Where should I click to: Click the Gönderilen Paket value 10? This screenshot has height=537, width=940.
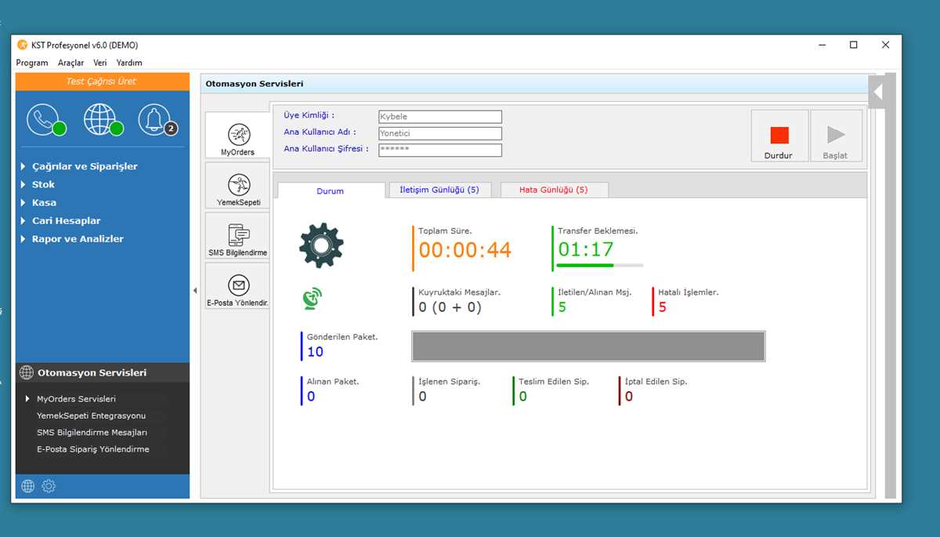click(x=315, y=352)
